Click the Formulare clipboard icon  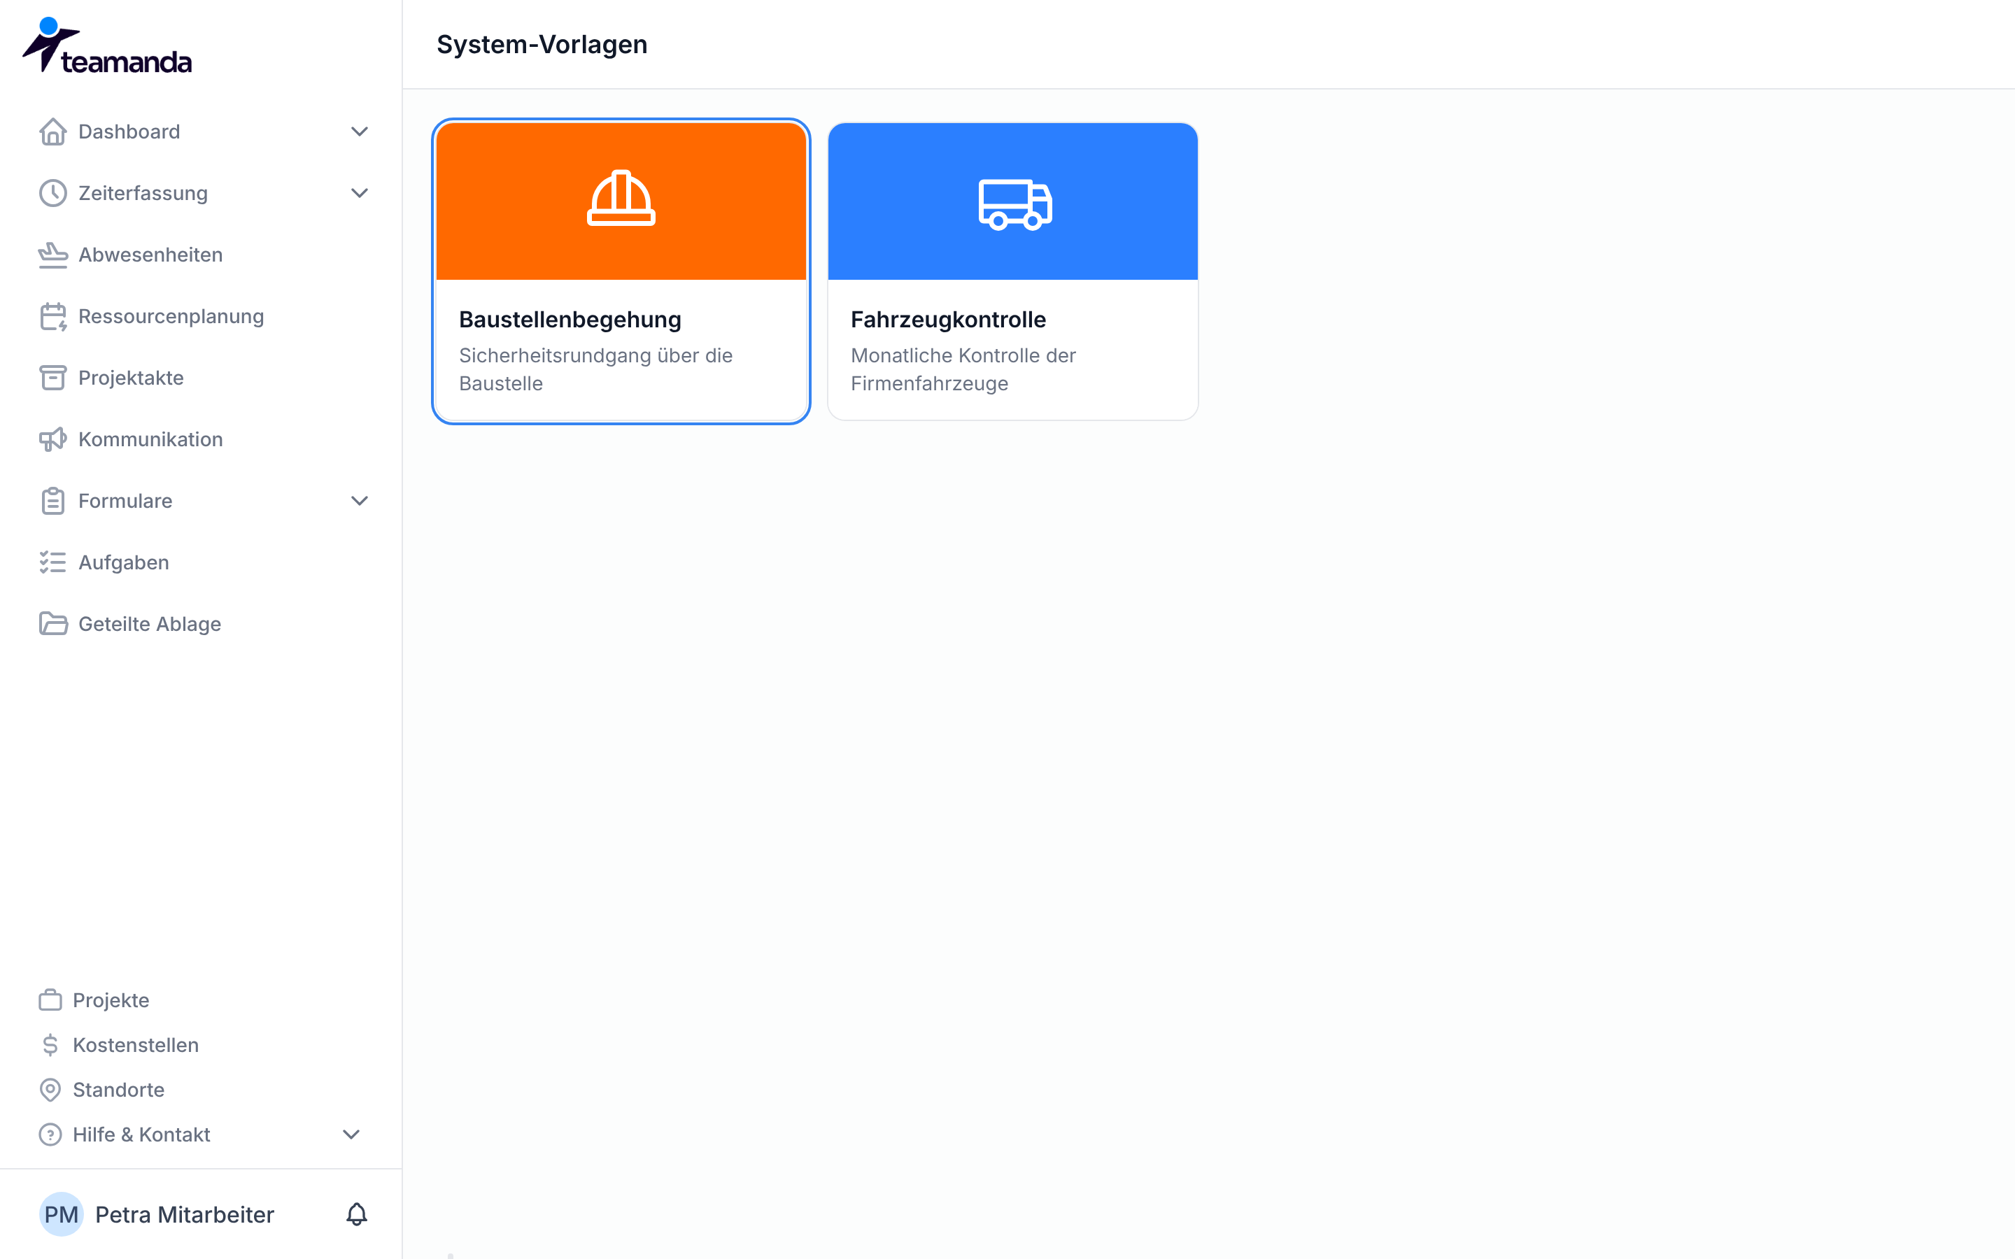[53, 502]
